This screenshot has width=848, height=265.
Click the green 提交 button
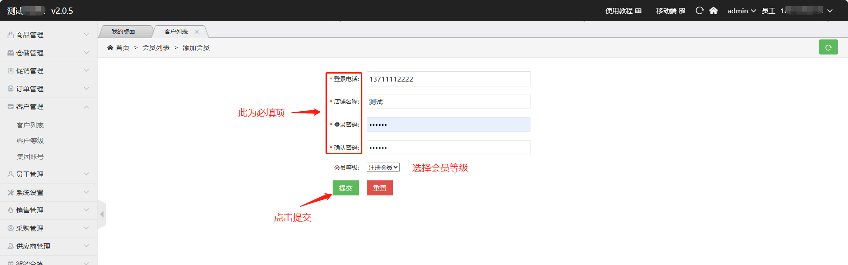[345, 188]
